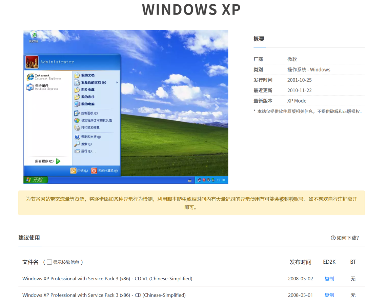This screenshot has height=304, width=366.
Task: Click the Recycle Bin icon in XP screenshot
Action: point(34,35)
